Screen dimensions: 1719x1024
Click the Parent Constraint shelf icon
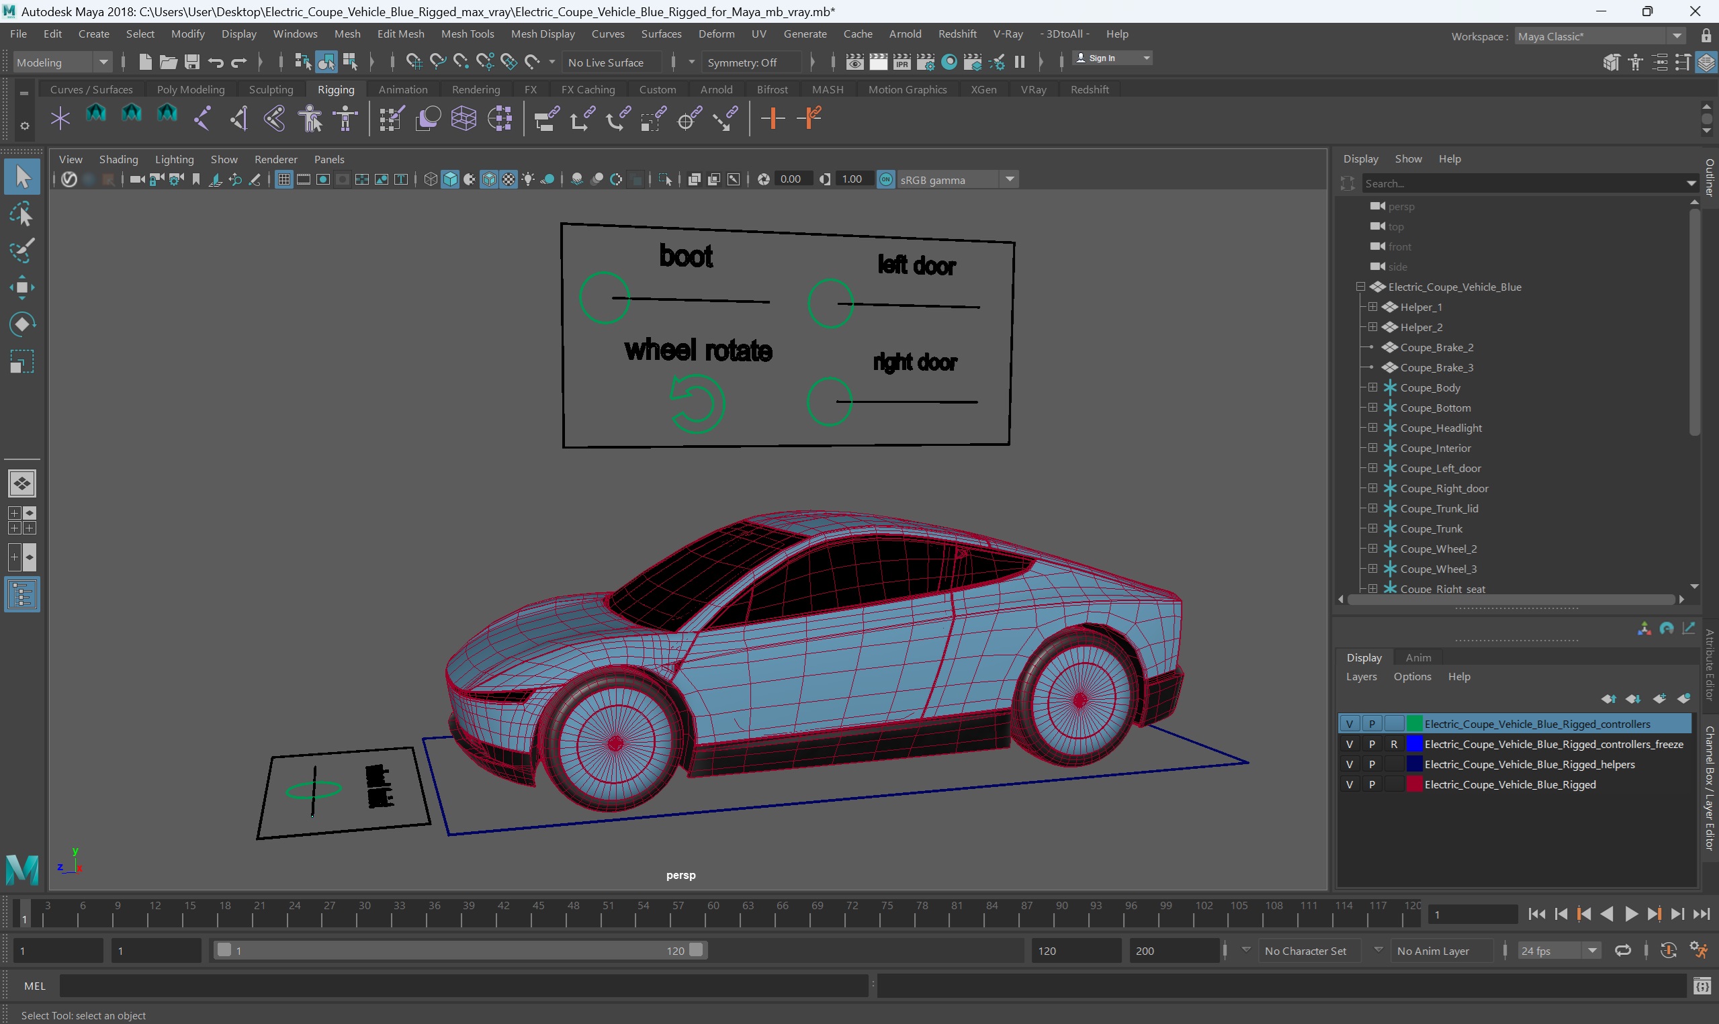point(547,119)
